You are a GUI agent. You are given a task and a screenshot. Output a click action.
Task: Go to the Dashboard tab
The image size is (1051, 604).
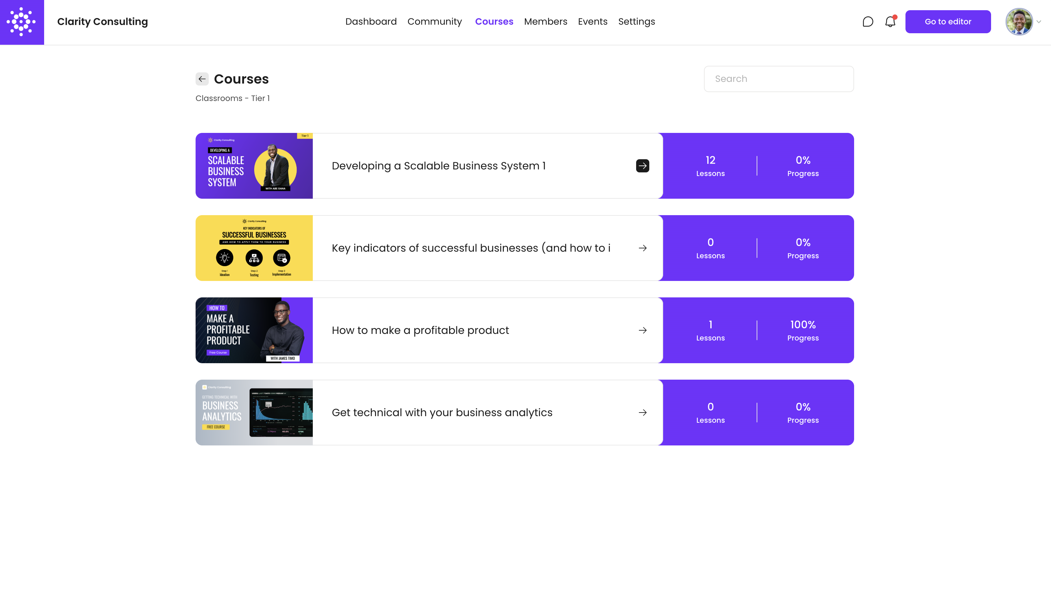tap(371, 22)
